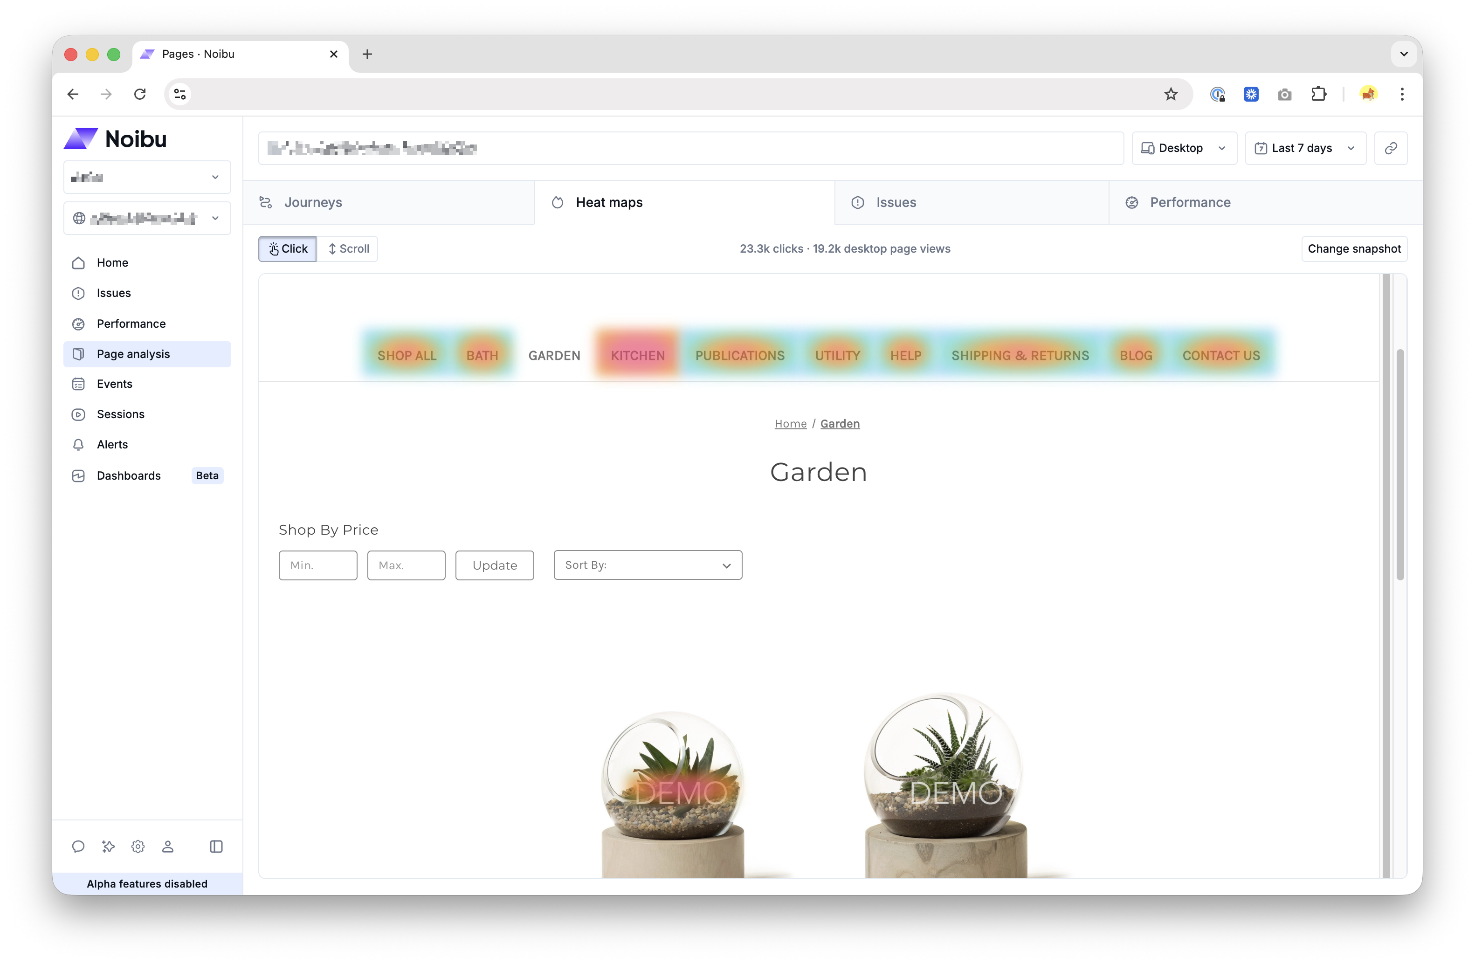
Task: Collapse sidebar using the panel icon
Action: tap(216, 846)
